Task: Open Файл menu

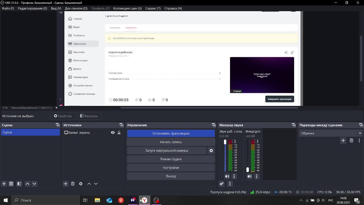Action: coord(8,9)
